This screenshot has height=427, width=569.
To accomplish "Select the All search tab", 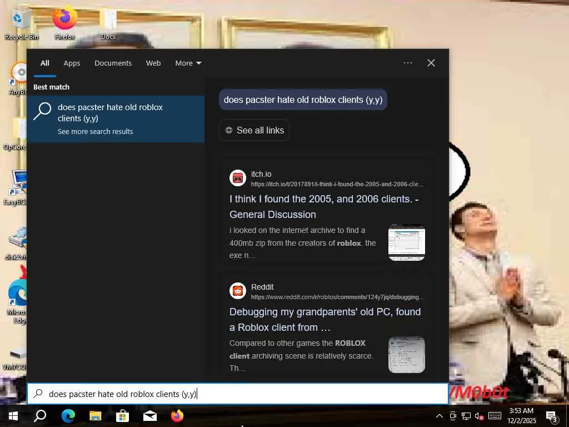I will point(44,63).
